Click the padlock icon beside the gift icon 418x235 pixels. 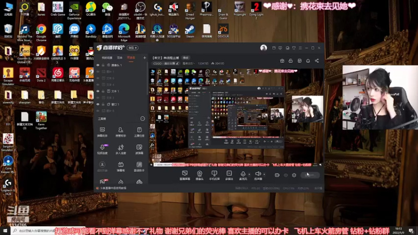(x=291, y=61)
